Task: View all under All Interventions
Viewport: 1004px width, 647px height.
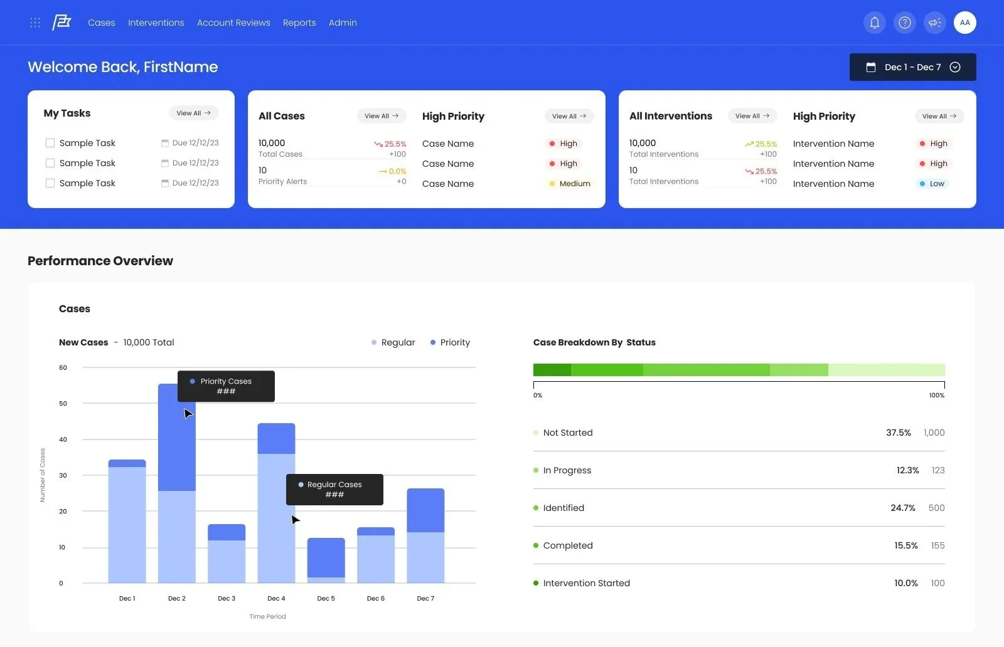Action: [752, 116]
